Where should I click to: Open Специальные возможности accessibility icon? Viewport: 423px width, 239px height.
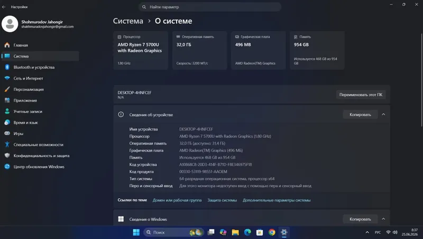pos(7,144)
